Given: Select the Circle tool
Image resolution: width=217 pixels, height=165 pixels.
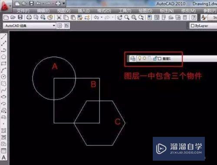Looking at the screenshot, I should [4, 77].
